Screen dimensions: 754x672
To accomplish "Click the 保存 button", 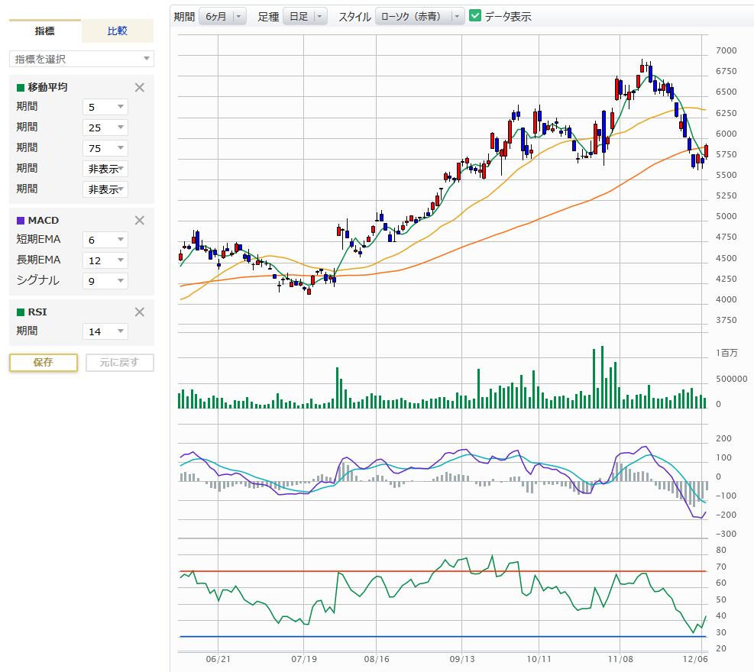I will point(44,362).
